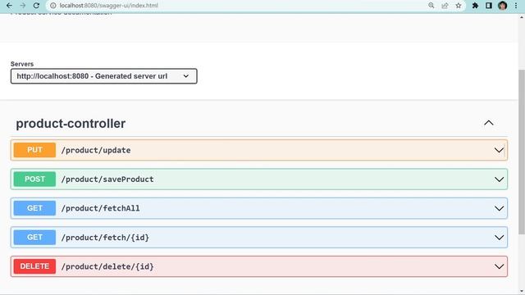Viewport: 525px width, 295px height.
Task: Expand the GET /product/fetch/{id} chevron
Action: pyautogui.click(x=499, y=238)
